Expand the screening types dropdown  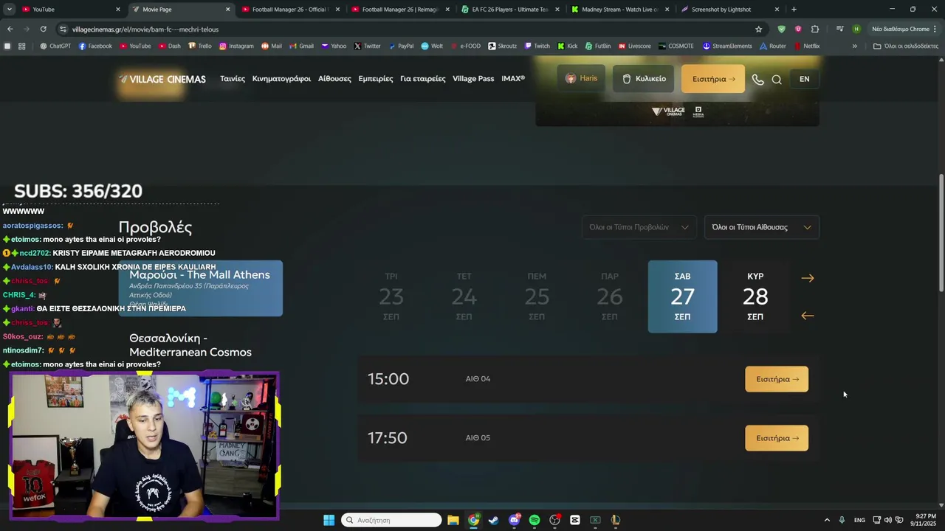[639, 227]
